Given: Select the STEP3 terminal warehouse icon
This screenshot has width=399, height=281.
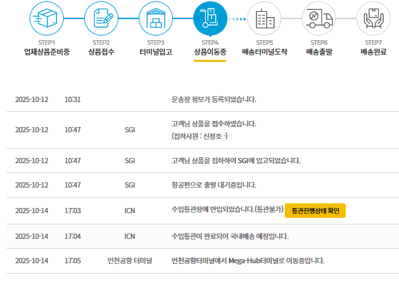Looking at the screenshot, I should [x=156, y=18].
